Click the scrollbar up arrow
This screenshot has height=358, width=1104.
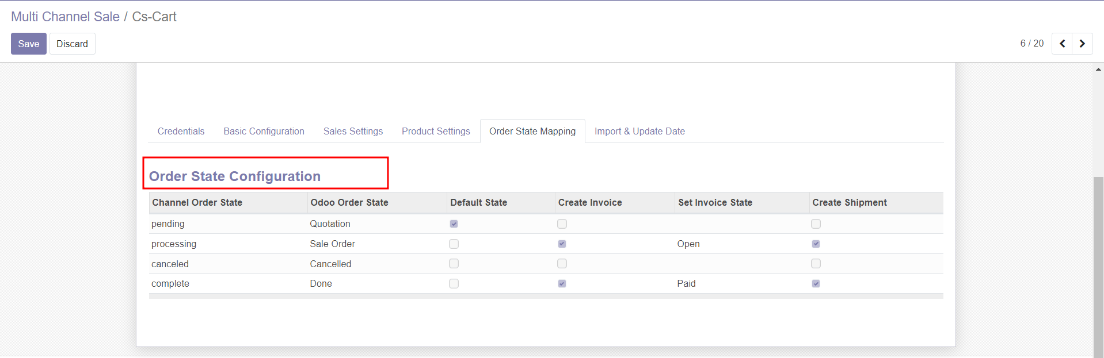1098,70
